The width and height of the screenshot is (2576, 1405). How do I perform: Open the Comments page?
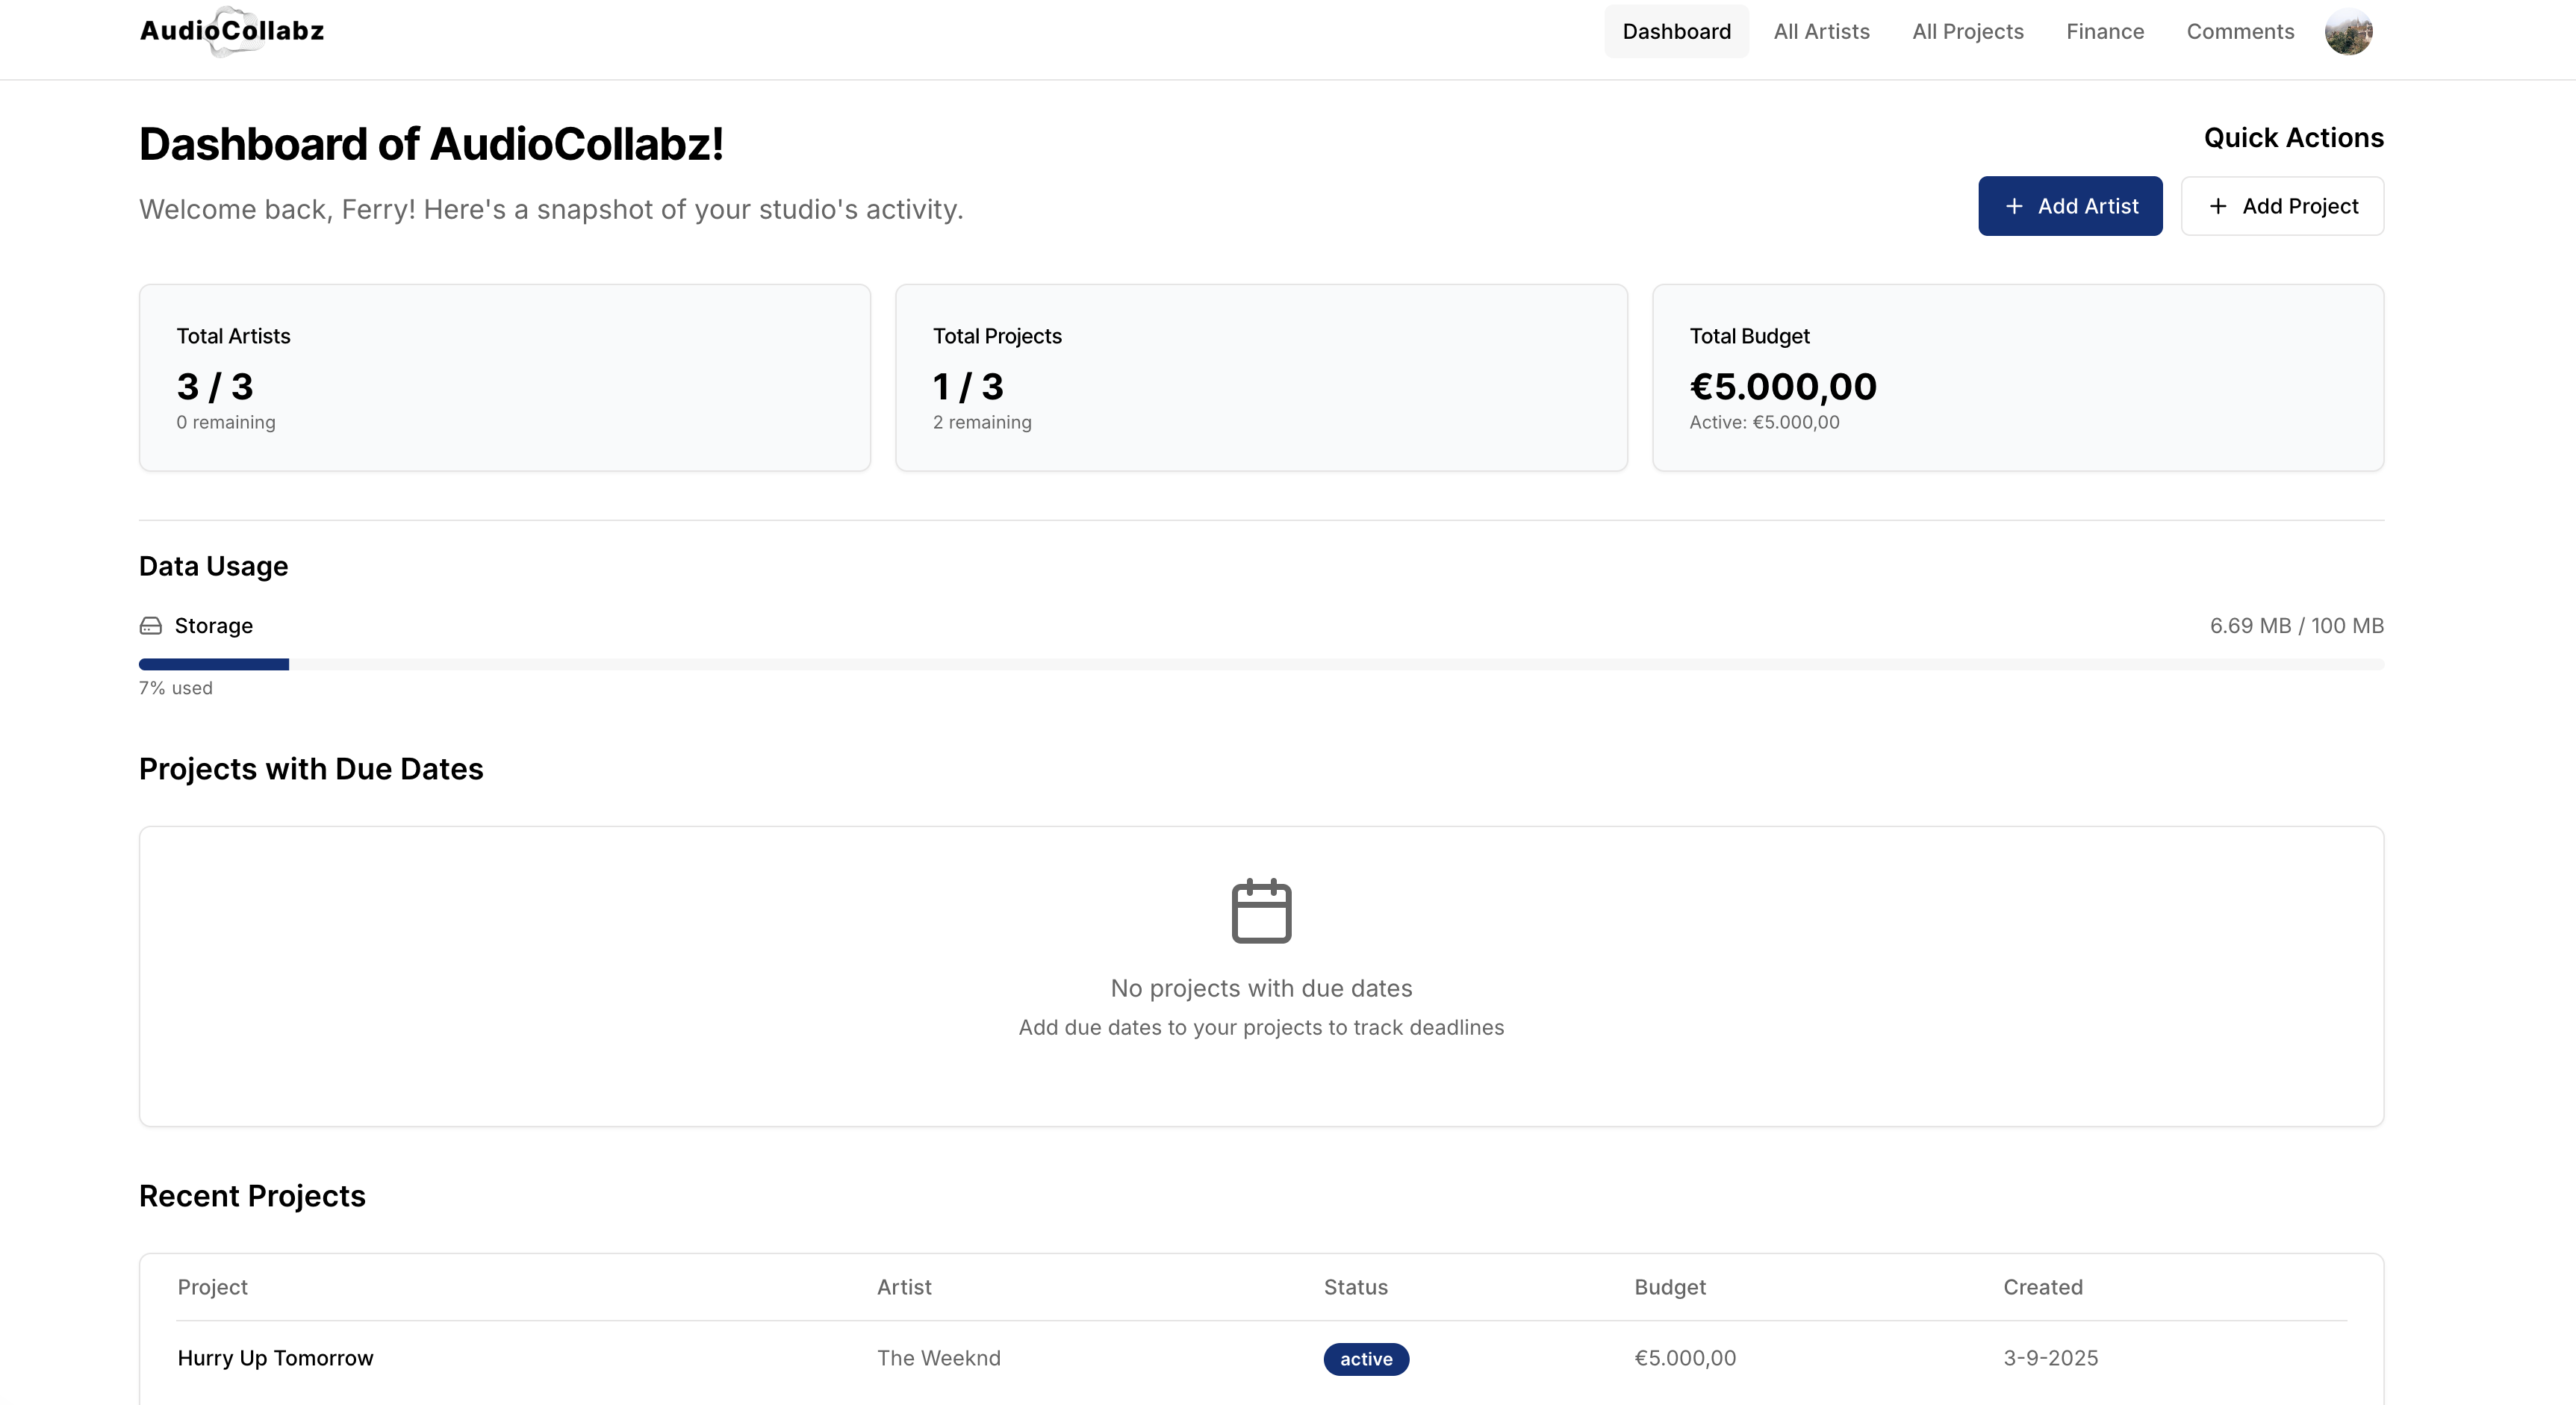point(2240,31)
